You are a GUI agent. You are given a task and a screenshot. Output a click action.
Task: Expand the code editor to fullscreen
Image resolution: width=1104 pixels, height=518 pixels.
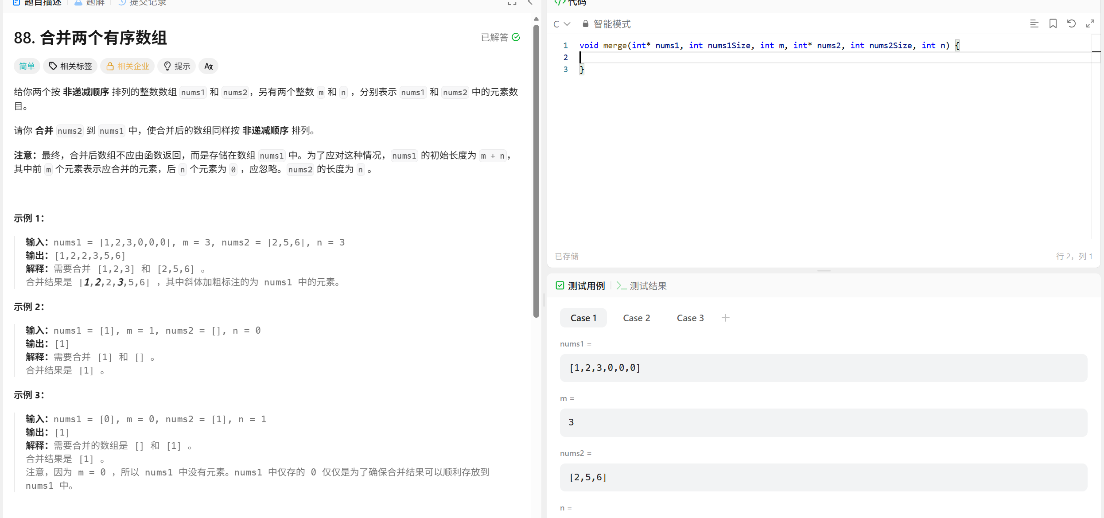pyautogui.click(x=1090, y=24)
